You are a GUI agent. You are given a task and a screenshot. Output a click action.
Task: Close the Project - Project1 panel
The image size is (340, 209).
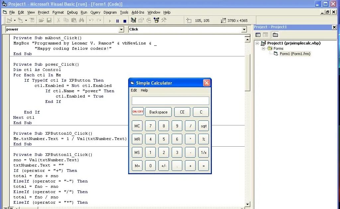tap(334, 27)
